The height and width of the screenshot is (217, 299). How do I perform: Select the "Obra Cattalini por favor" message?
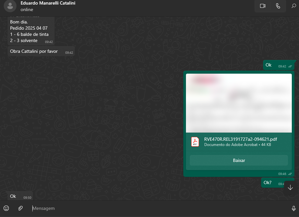[34, 51]
